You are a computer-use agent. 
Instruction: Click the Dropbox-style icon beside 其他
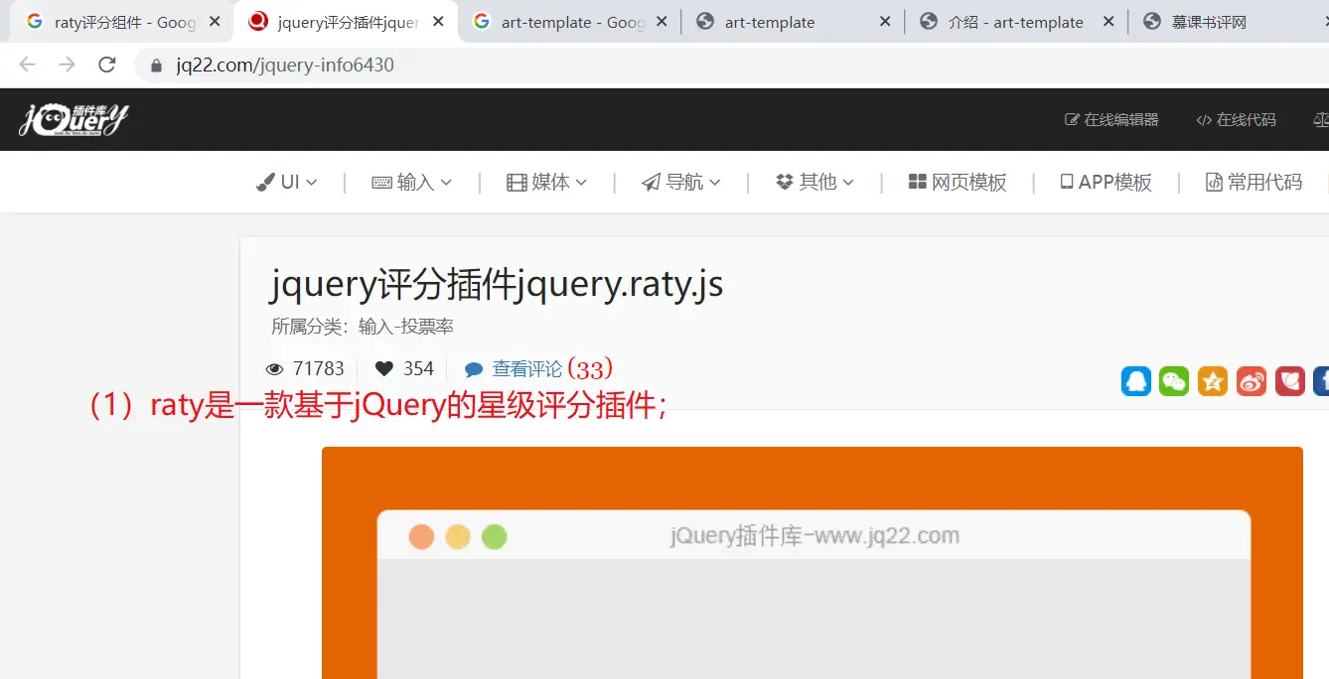pyautogui.click(x=785, y=182)
